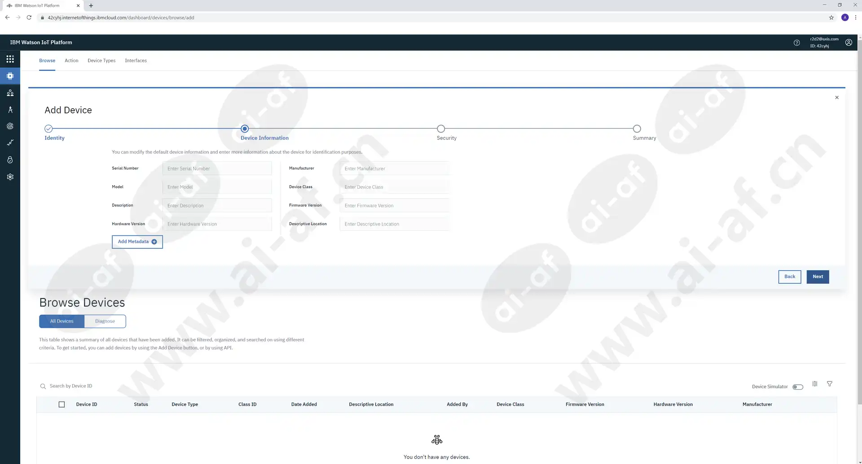Click the browser address bar URL
The height and width of the screenshot is (464, 862).
(121, 18)
